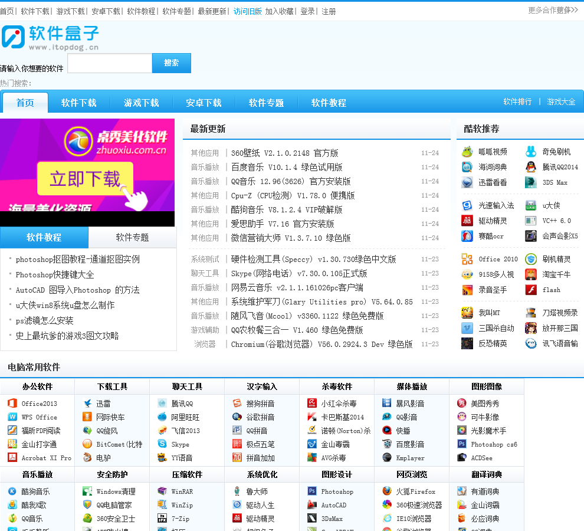Click the 讯飞语音输 icon
Viewport: 584px width, 531px height.
click(x=531, y=343)
